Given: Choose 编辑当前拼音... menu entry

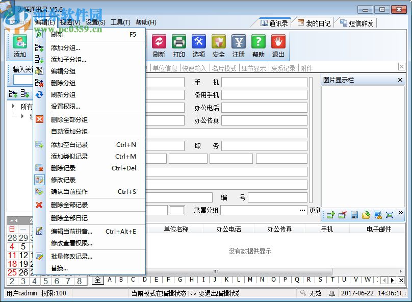Looking at the screenshot, I should [x=89, y=231].
